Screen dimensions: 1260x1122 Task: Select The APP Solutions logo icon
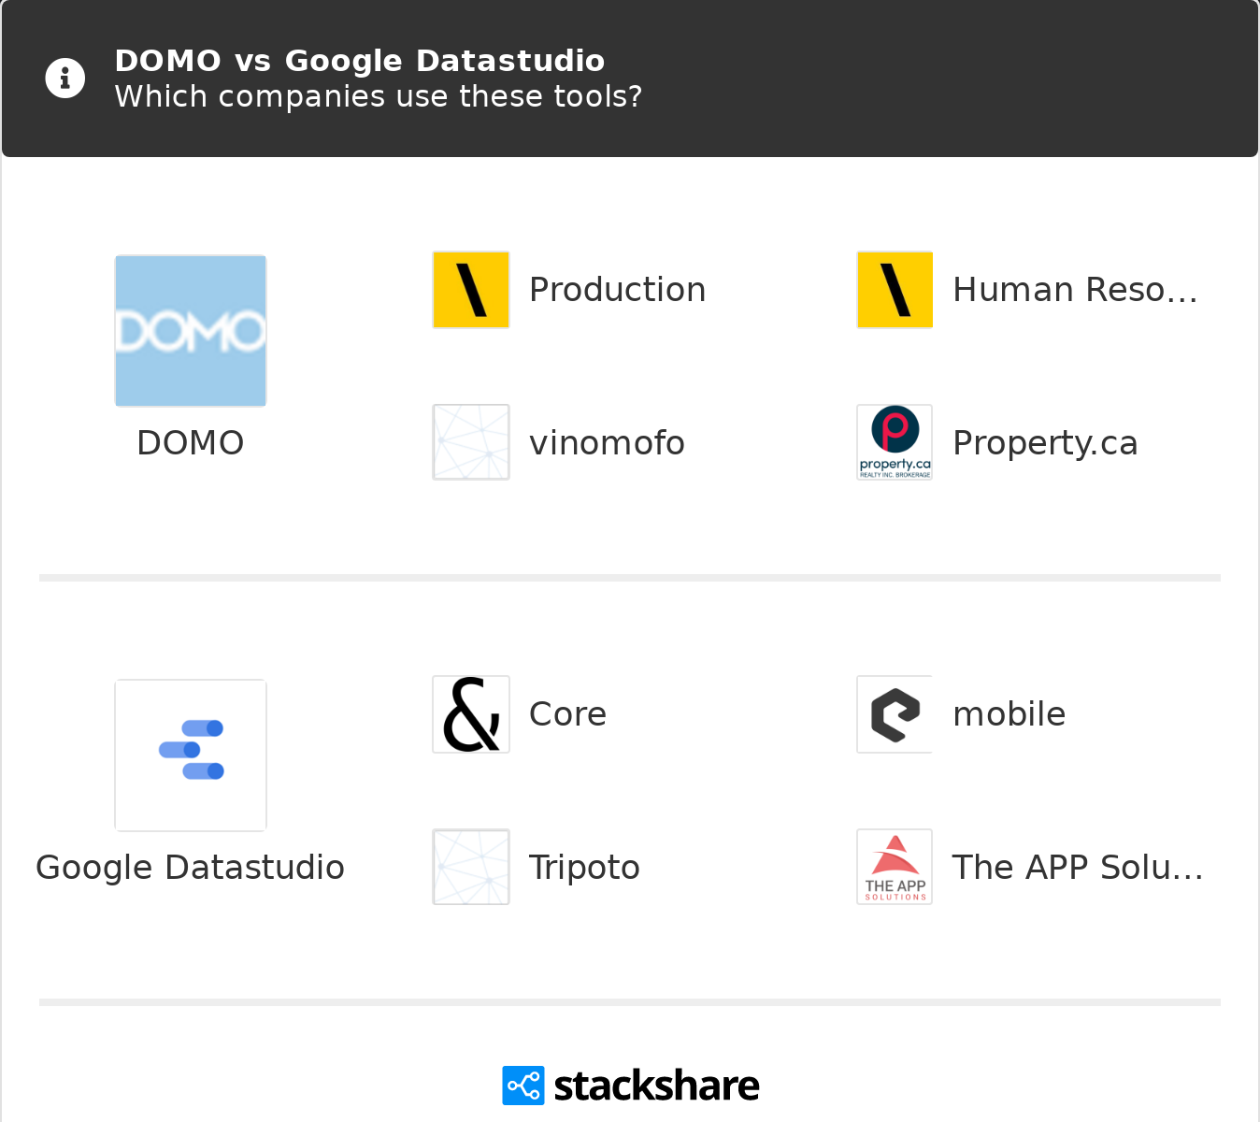pyautogui.click(x=895, y=867)
